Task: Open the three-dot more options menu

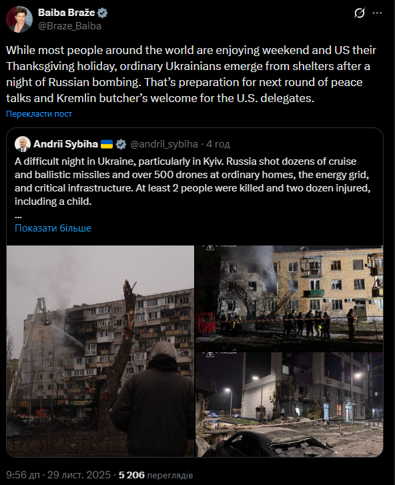Action: pos(377,13)
